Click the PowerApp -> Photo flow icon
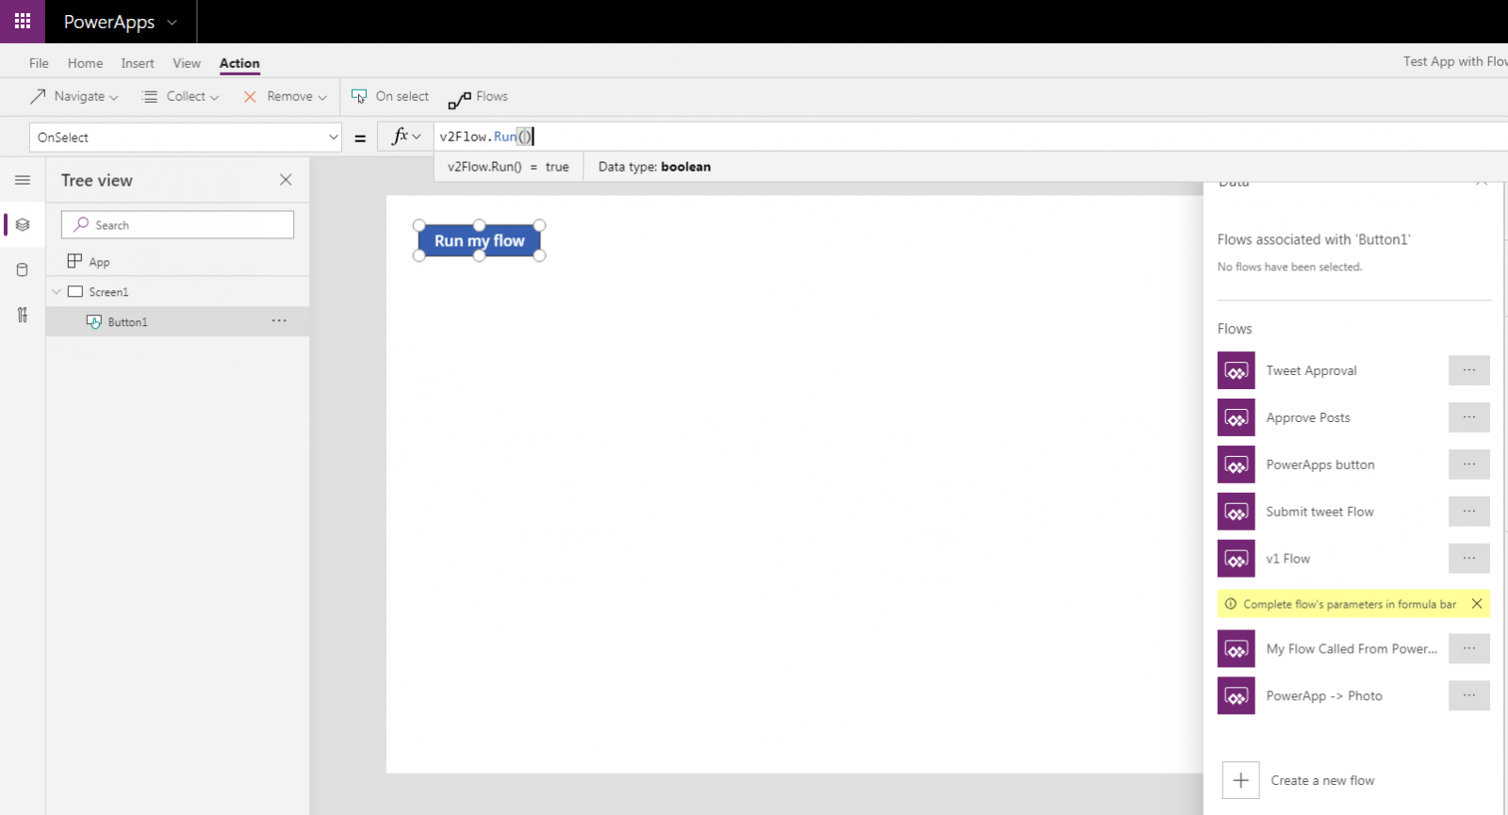Viewport: 1508px width, 815px height. pos(1236,695)
